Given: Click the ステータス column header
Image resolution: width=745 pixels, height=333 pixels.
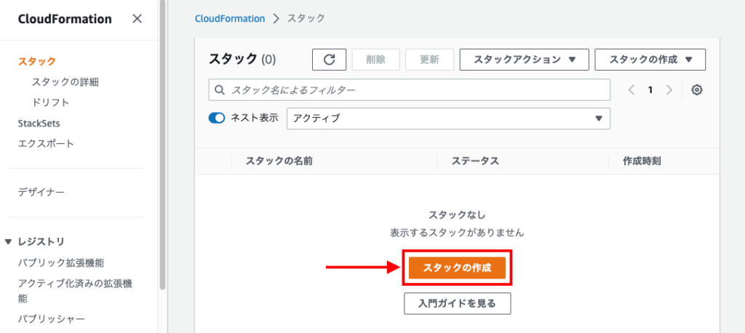Looking at the screenshot, I should click(x=475, y=161).
